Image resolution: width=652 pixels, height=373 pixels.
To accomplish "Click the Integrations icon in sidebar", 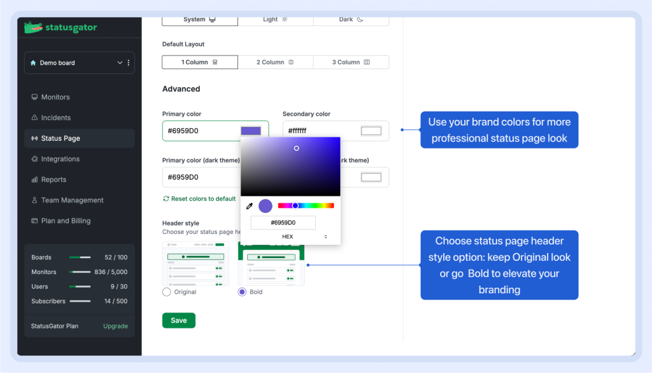I will click(34, 159).
